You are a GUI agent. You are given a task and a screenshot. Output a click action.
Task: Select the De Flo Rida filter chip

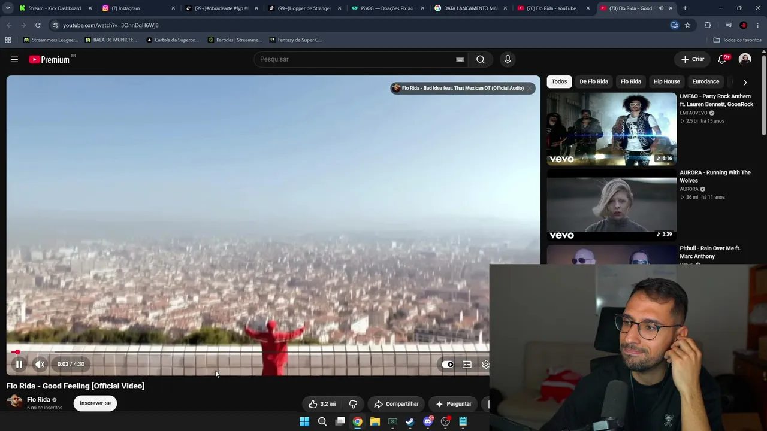click(x=594, y=81)
